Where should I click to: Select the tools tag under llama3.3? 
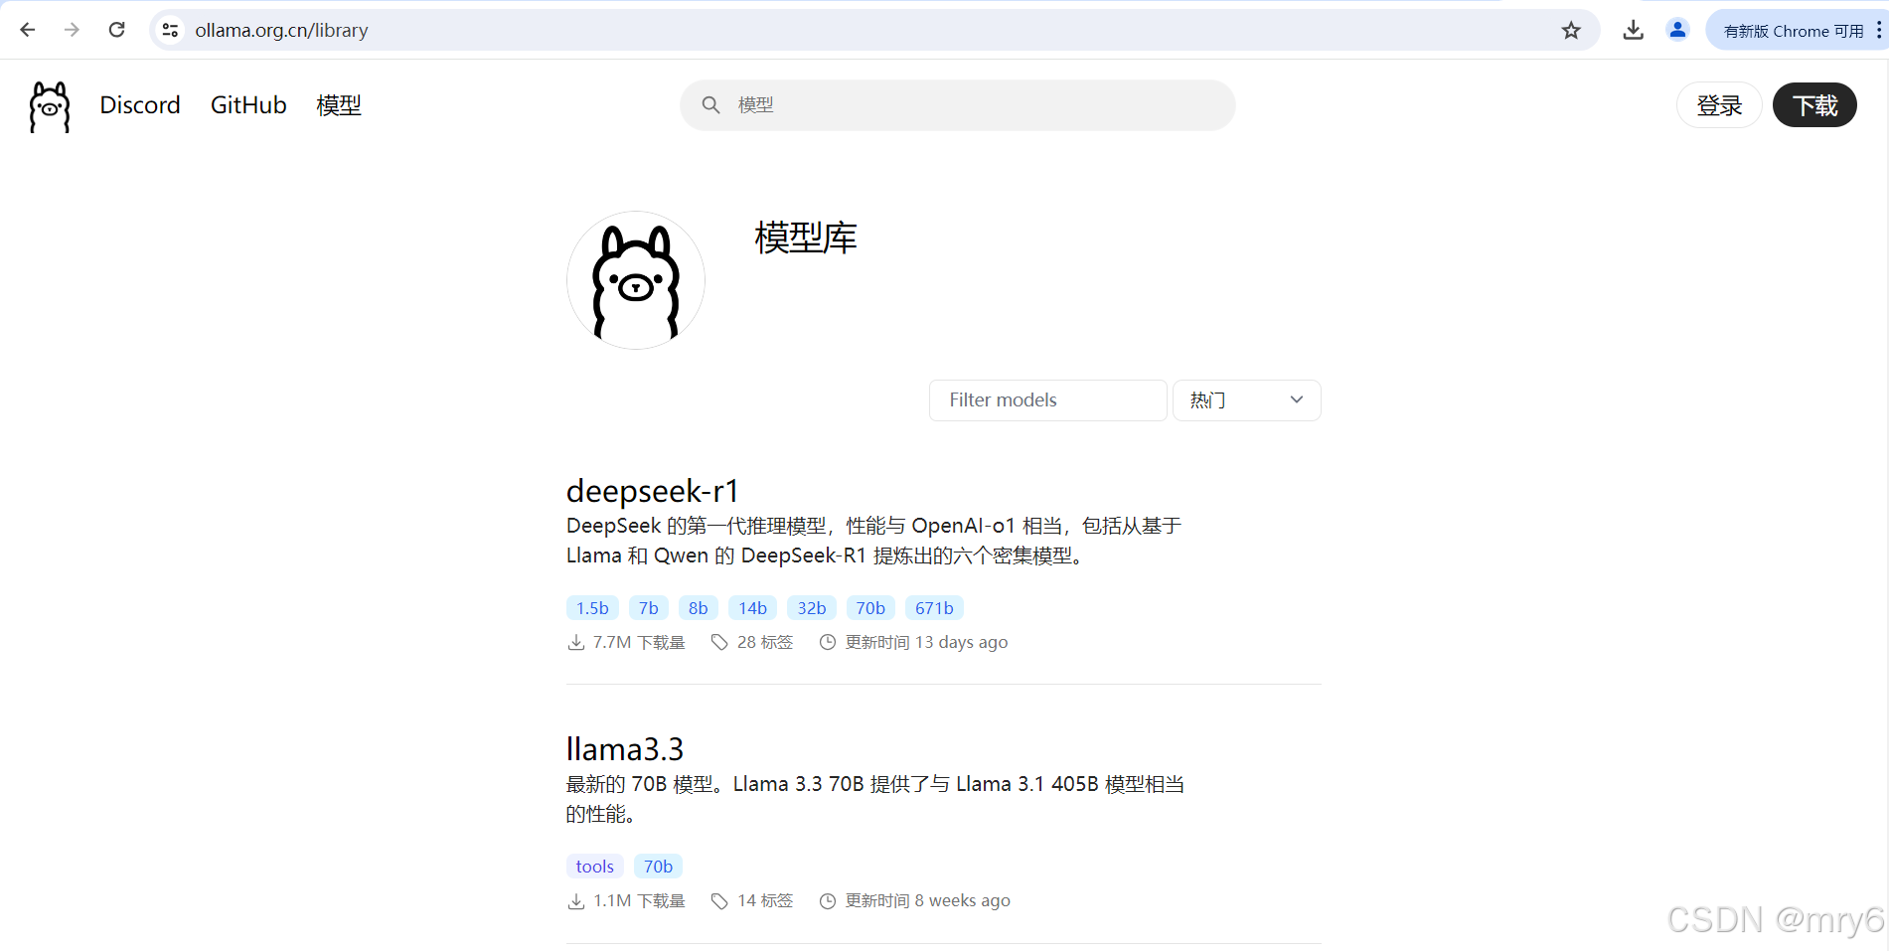(x=595, y=867)
